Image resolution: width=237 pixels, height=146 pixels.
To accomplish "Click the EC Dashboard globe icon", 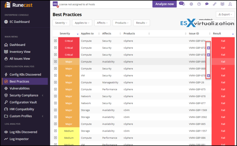I will tap(6, 22).
